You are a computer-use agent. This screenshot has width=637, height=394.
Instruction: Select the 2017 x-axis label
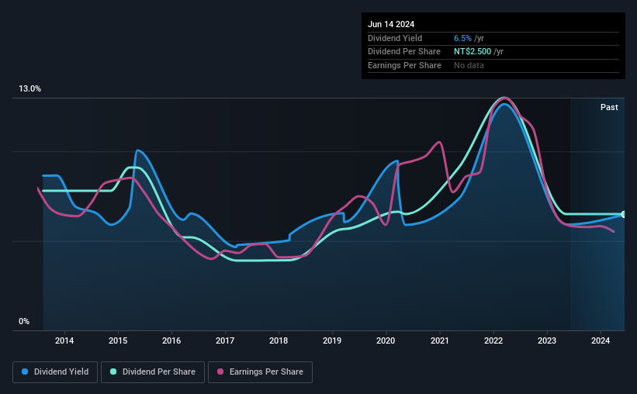point(225,340)
